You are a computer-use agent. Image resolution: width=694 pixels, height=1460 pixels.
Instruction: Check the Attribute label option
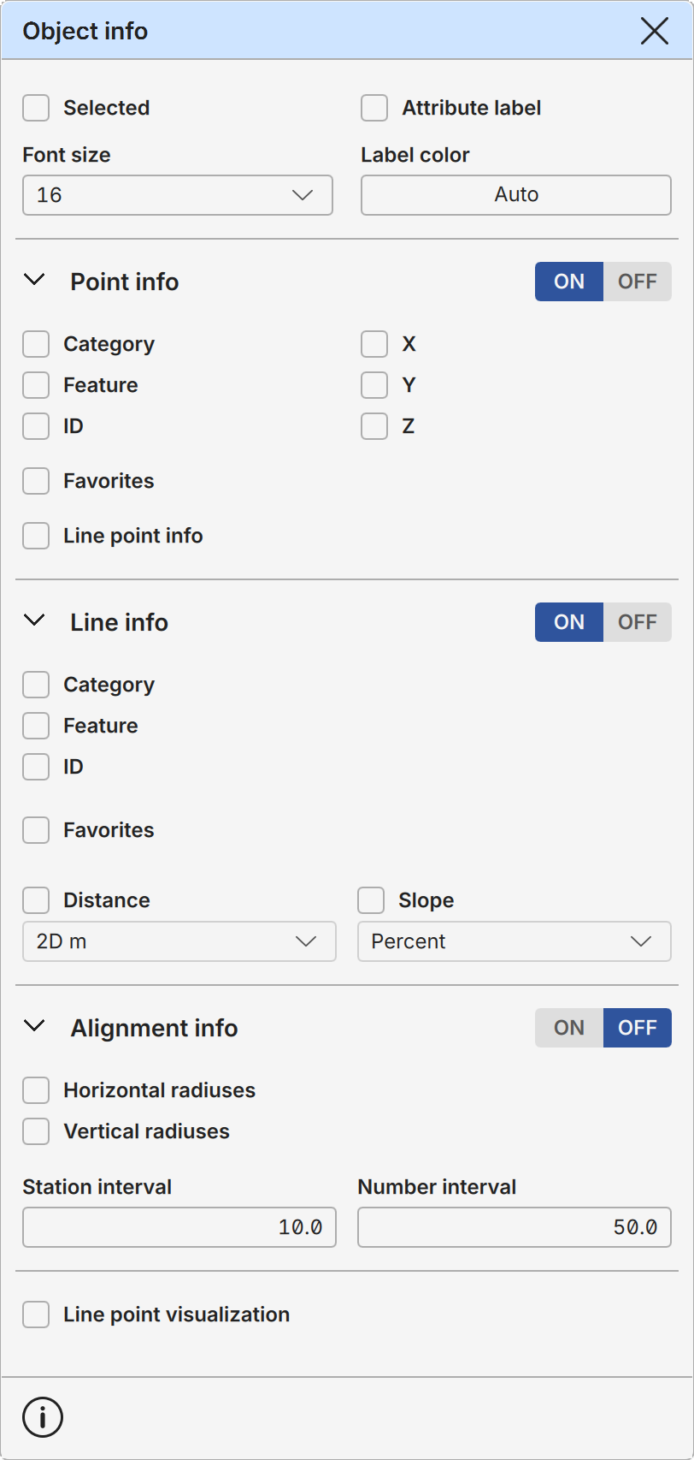[374, 108]
